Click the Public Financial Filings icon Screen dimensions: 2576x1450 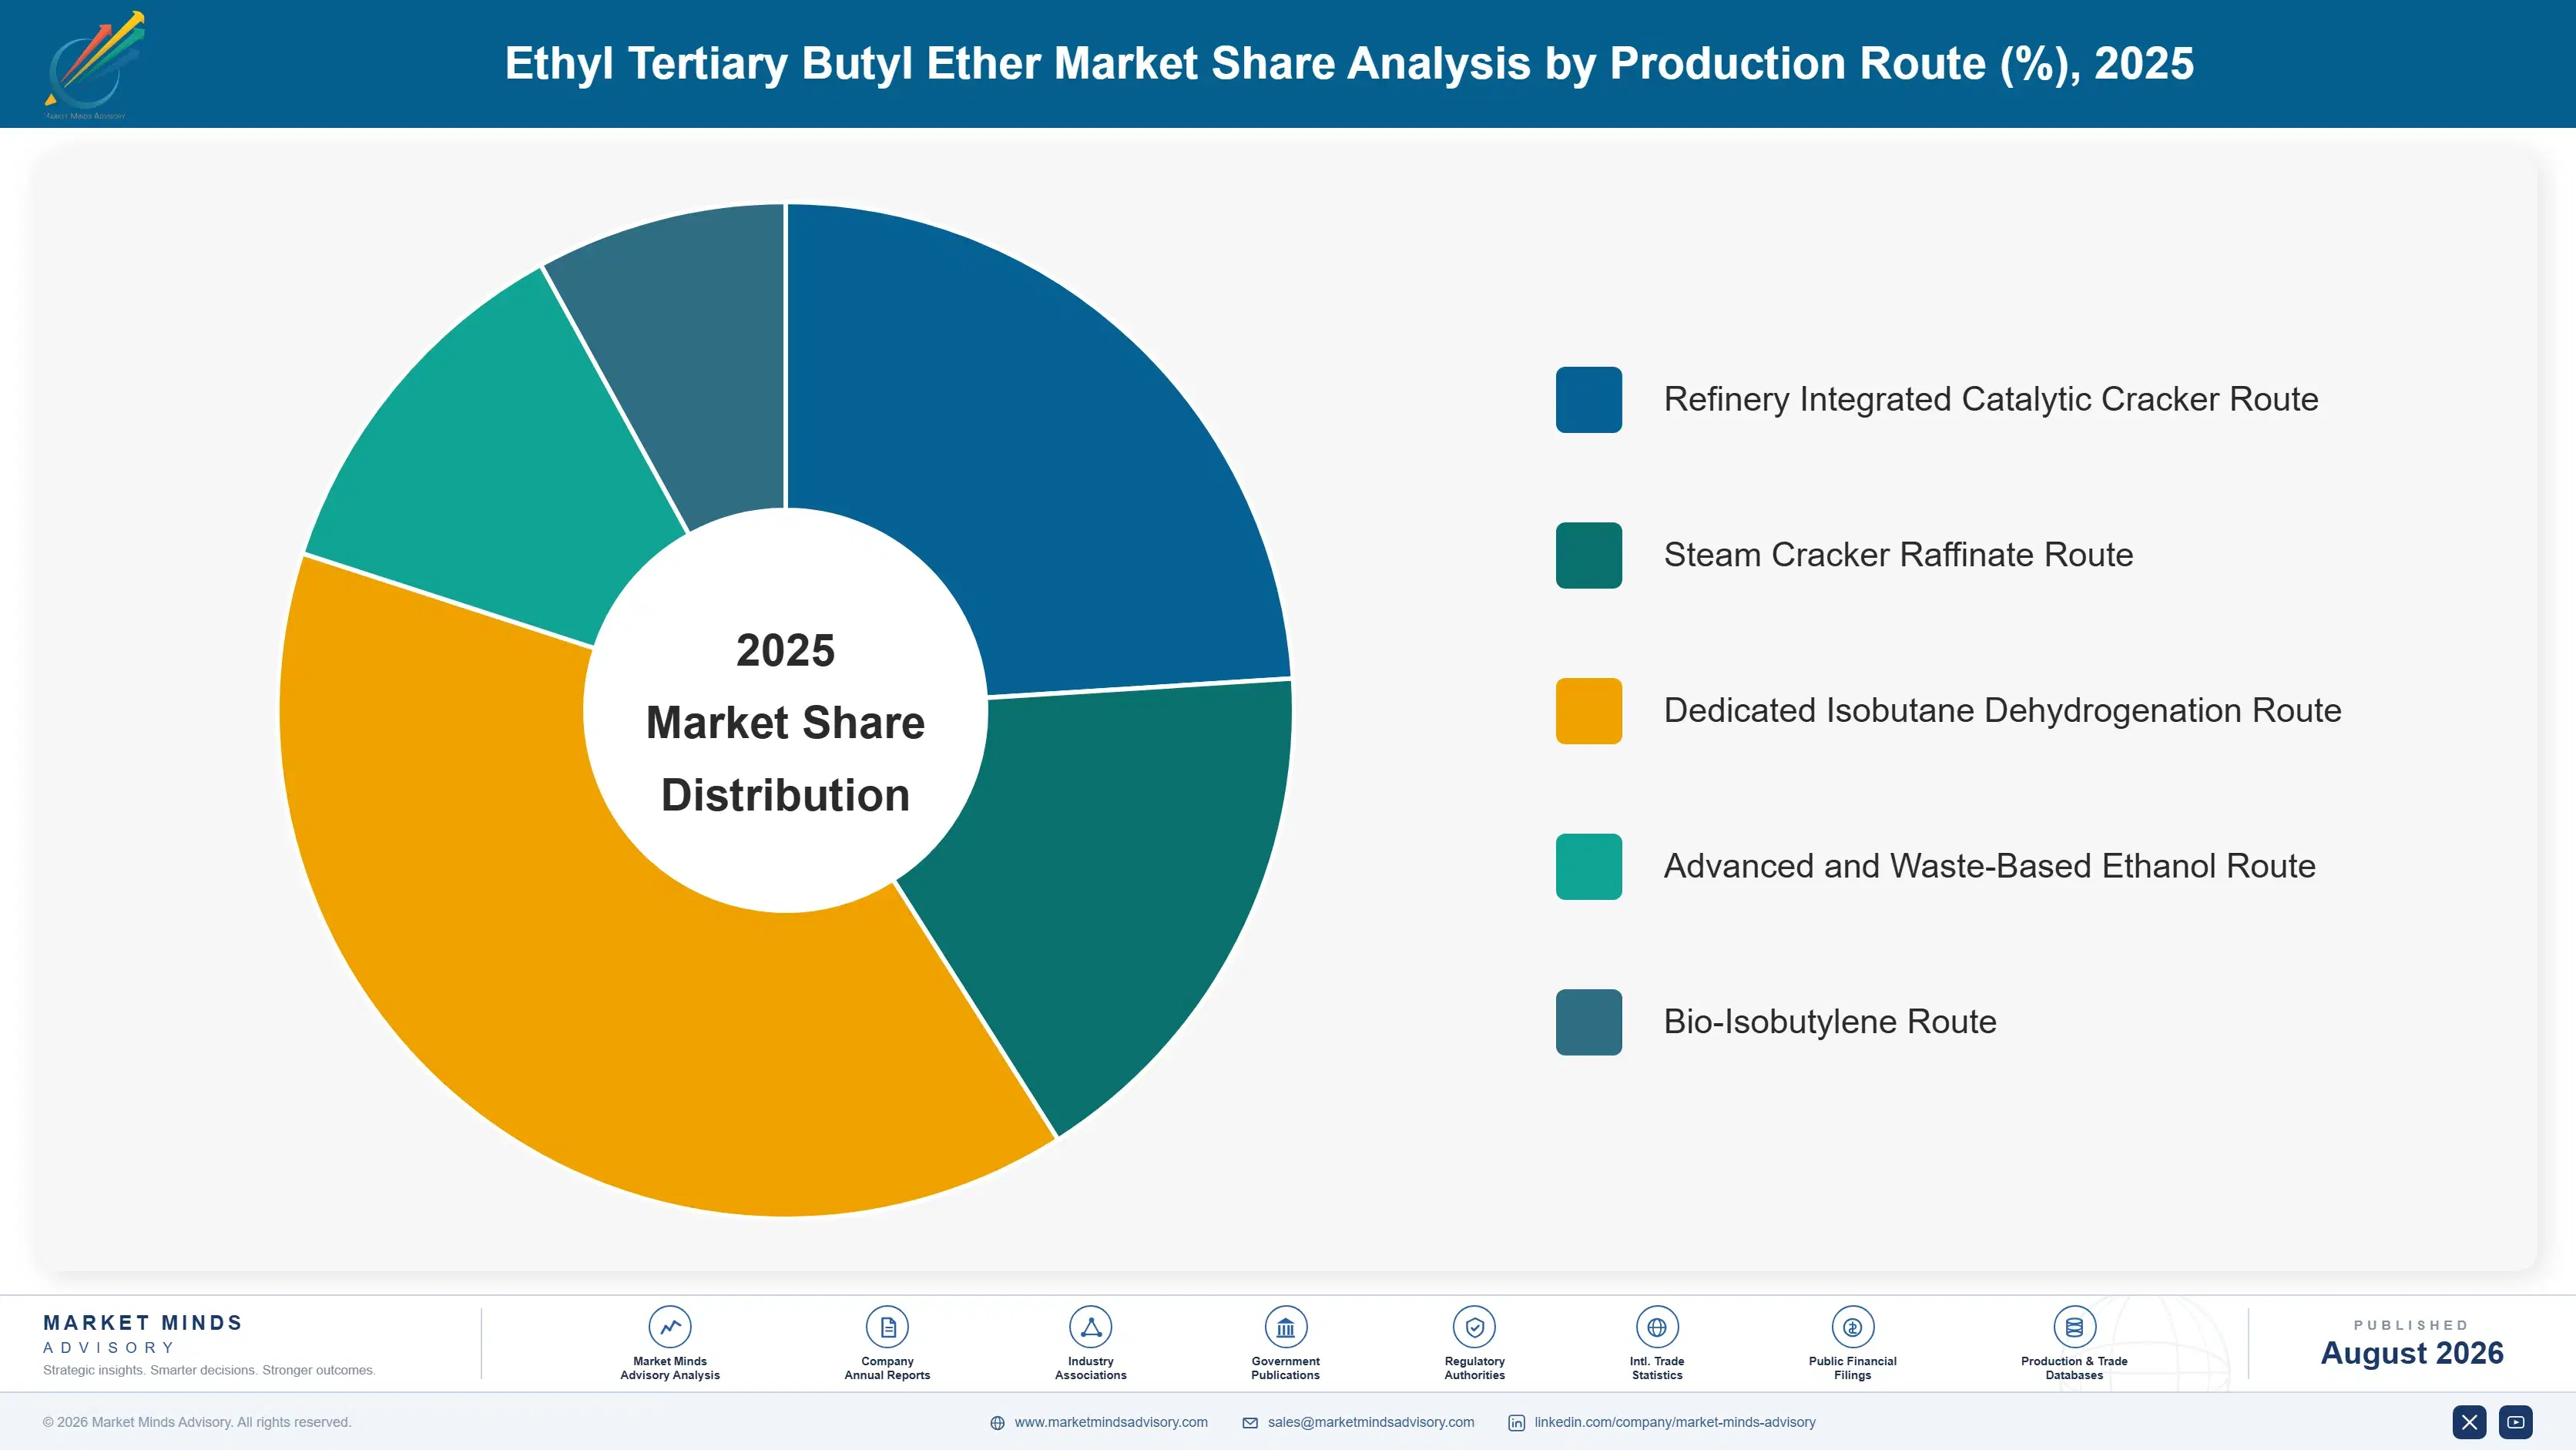1852,1327
